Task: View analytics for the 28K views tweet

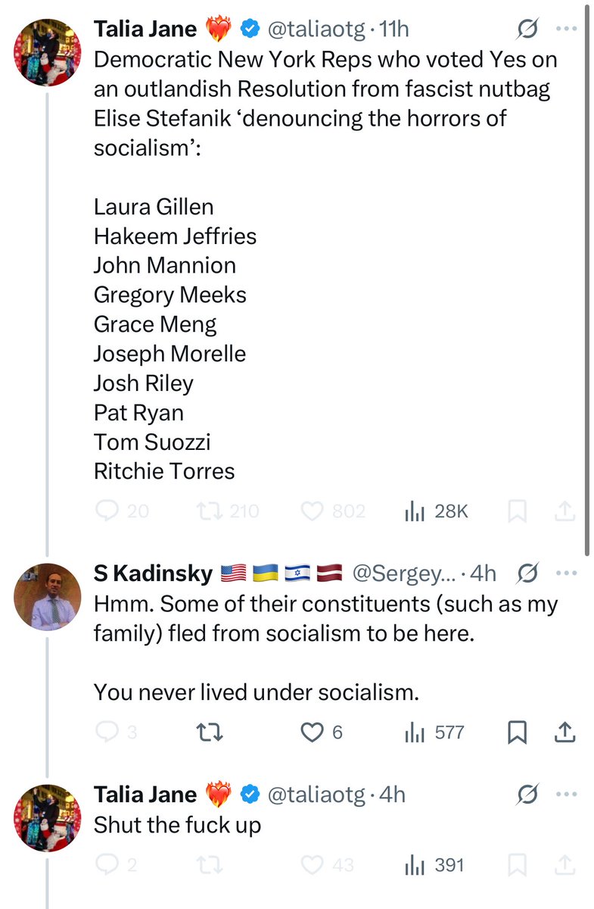Action: [x=415, y=511]
